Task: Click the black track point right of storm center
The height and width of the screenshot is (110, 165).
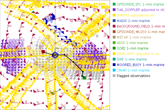Action: pos(64,55)
